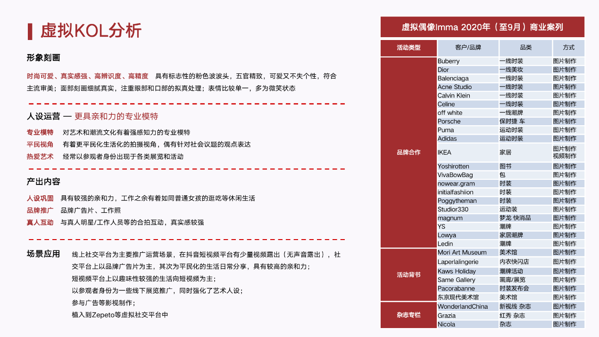Select the Mori Art Museum cell
This screenshot has width=599, height=337.
(462, 253)
